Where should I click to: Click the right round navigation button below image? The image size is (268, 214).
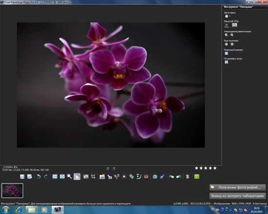tap(114, 169)
